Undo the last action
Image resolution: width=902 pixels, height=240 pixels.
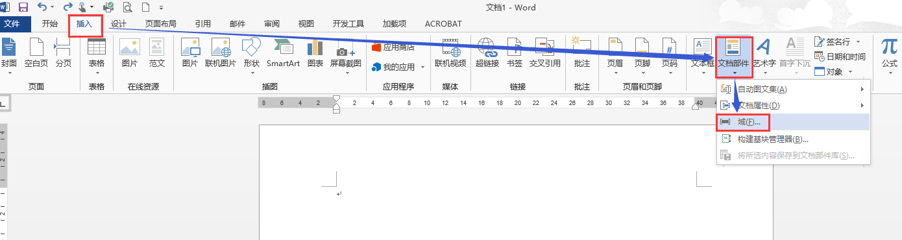[42, 7]
